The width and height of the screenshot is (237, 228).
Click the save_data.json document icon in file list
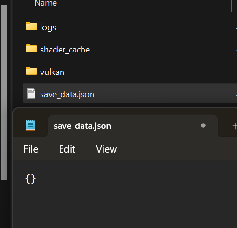tap(31, 93)
